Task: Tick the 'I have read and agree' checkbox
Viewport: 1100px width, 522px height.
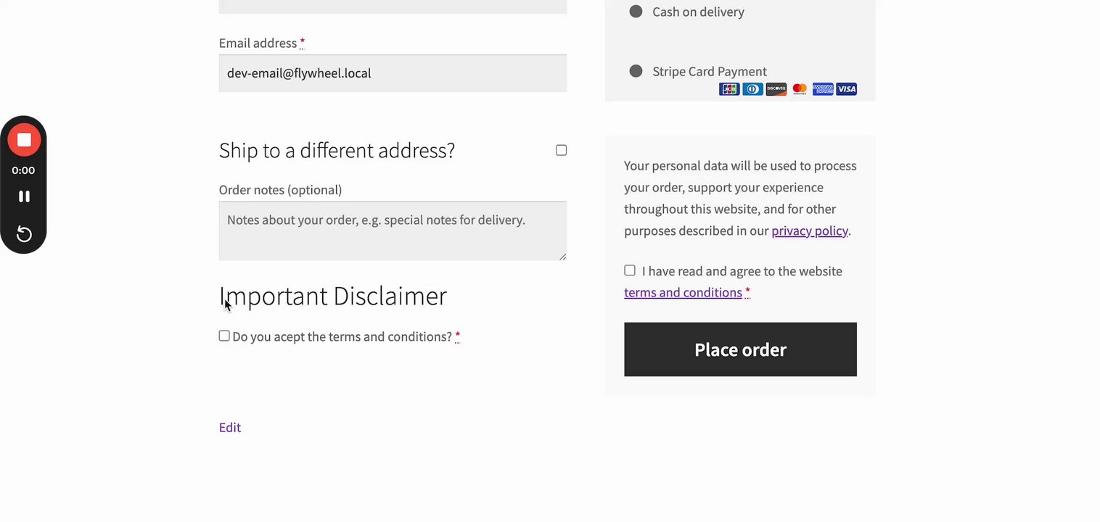Action: pyautogui.click(x=630, y=270)
